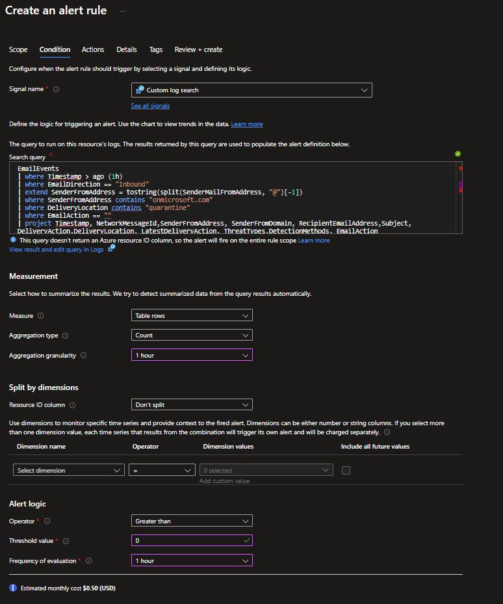Click info icon beside Aggregation granularity
The height and width of the screenshot is (604, 503).
[x=83, y=356]
